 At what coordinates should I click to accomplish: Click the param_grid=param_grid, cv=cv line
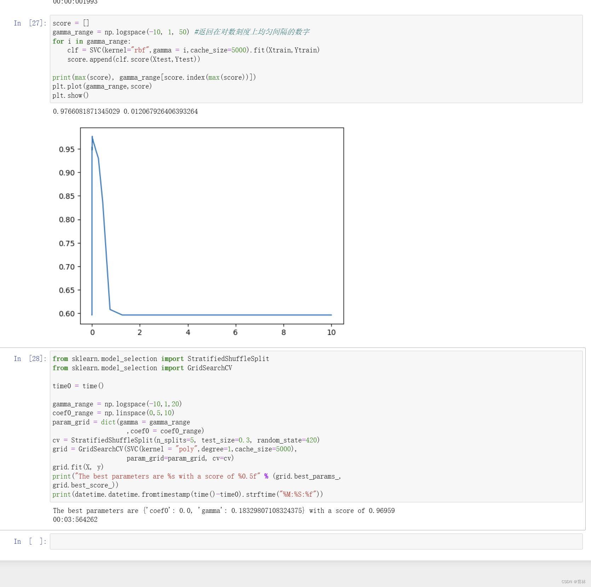pos(180,458)
